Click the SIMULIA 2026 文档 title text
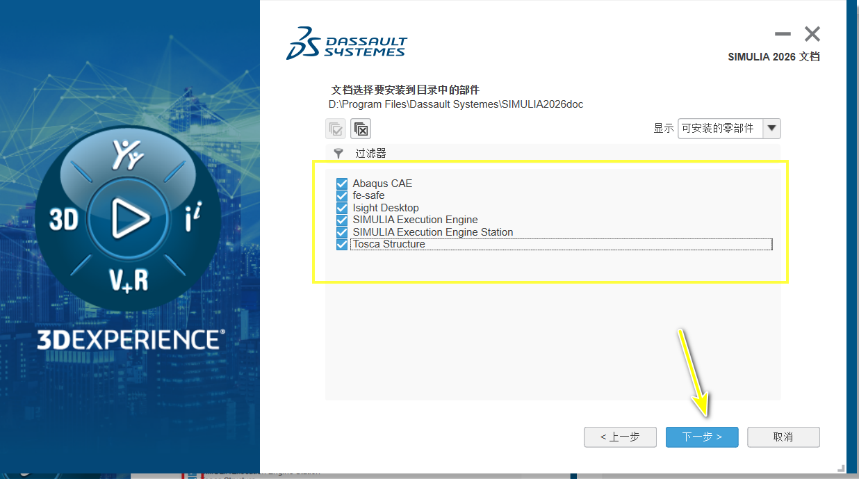Viewport: 859px width, 479px height. [774, 57]
